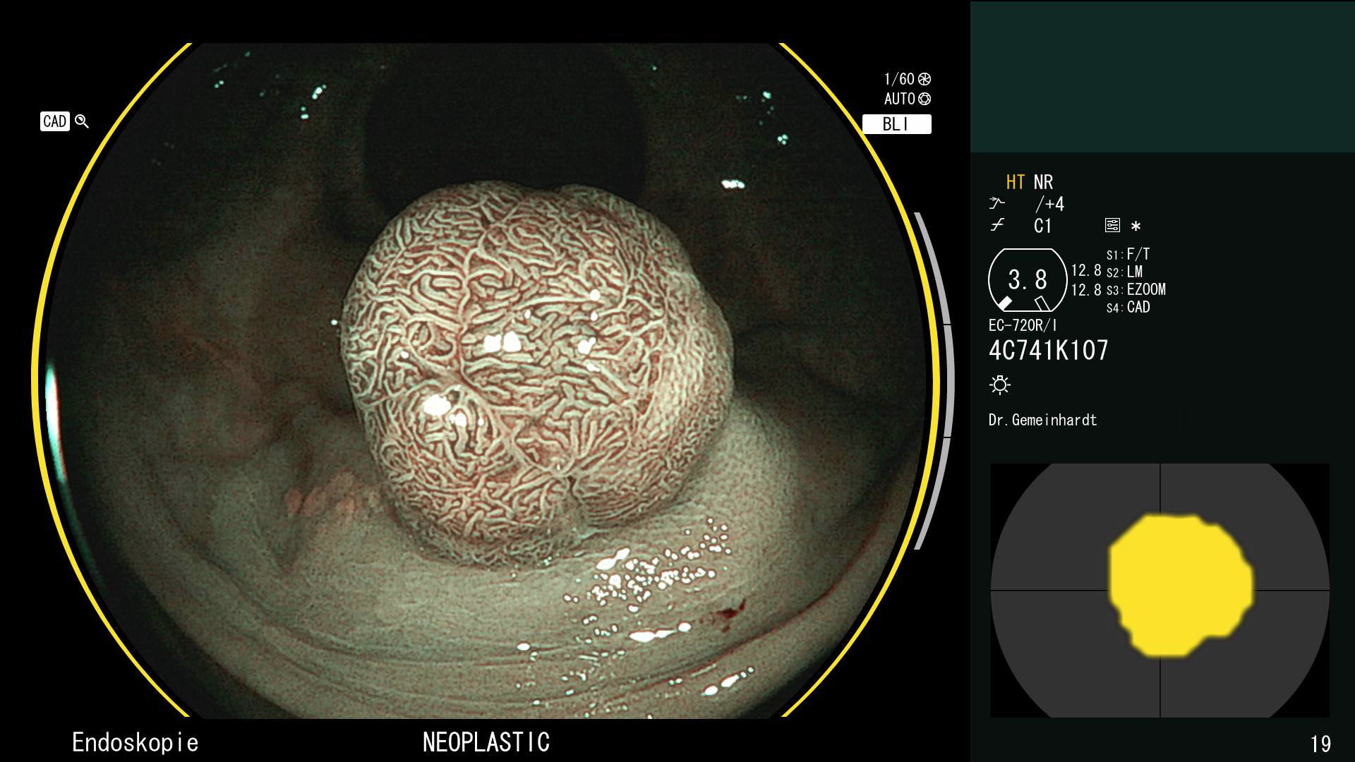Click the shutter speed icon beside 1/60
Screen dimensions: 1355x762
coord(925,79)
